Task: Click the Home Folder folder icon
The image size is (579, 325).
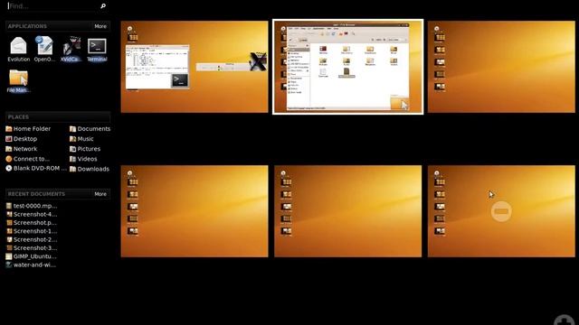Action: tap(9, 129)
